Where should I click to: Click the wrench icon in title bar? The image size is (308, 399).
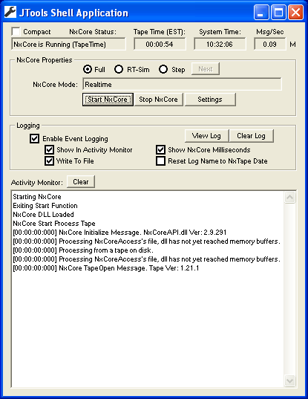[x=10, y=12]
